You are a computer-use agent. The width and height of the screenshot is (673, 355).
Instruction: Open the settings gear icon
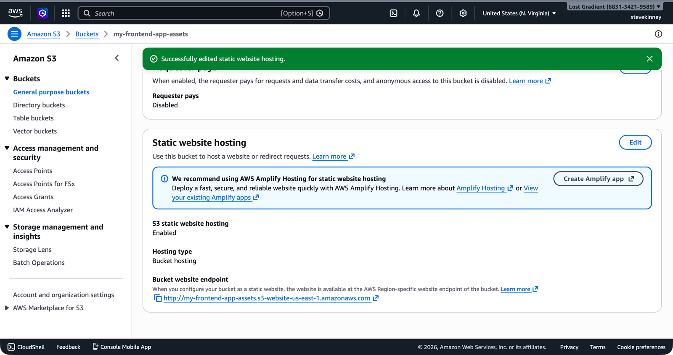tap(463, 13)
